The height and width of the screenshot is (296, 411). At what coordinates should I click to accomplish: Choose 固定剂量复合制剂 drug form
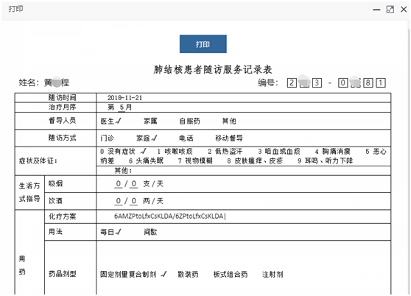click(128, 274)
